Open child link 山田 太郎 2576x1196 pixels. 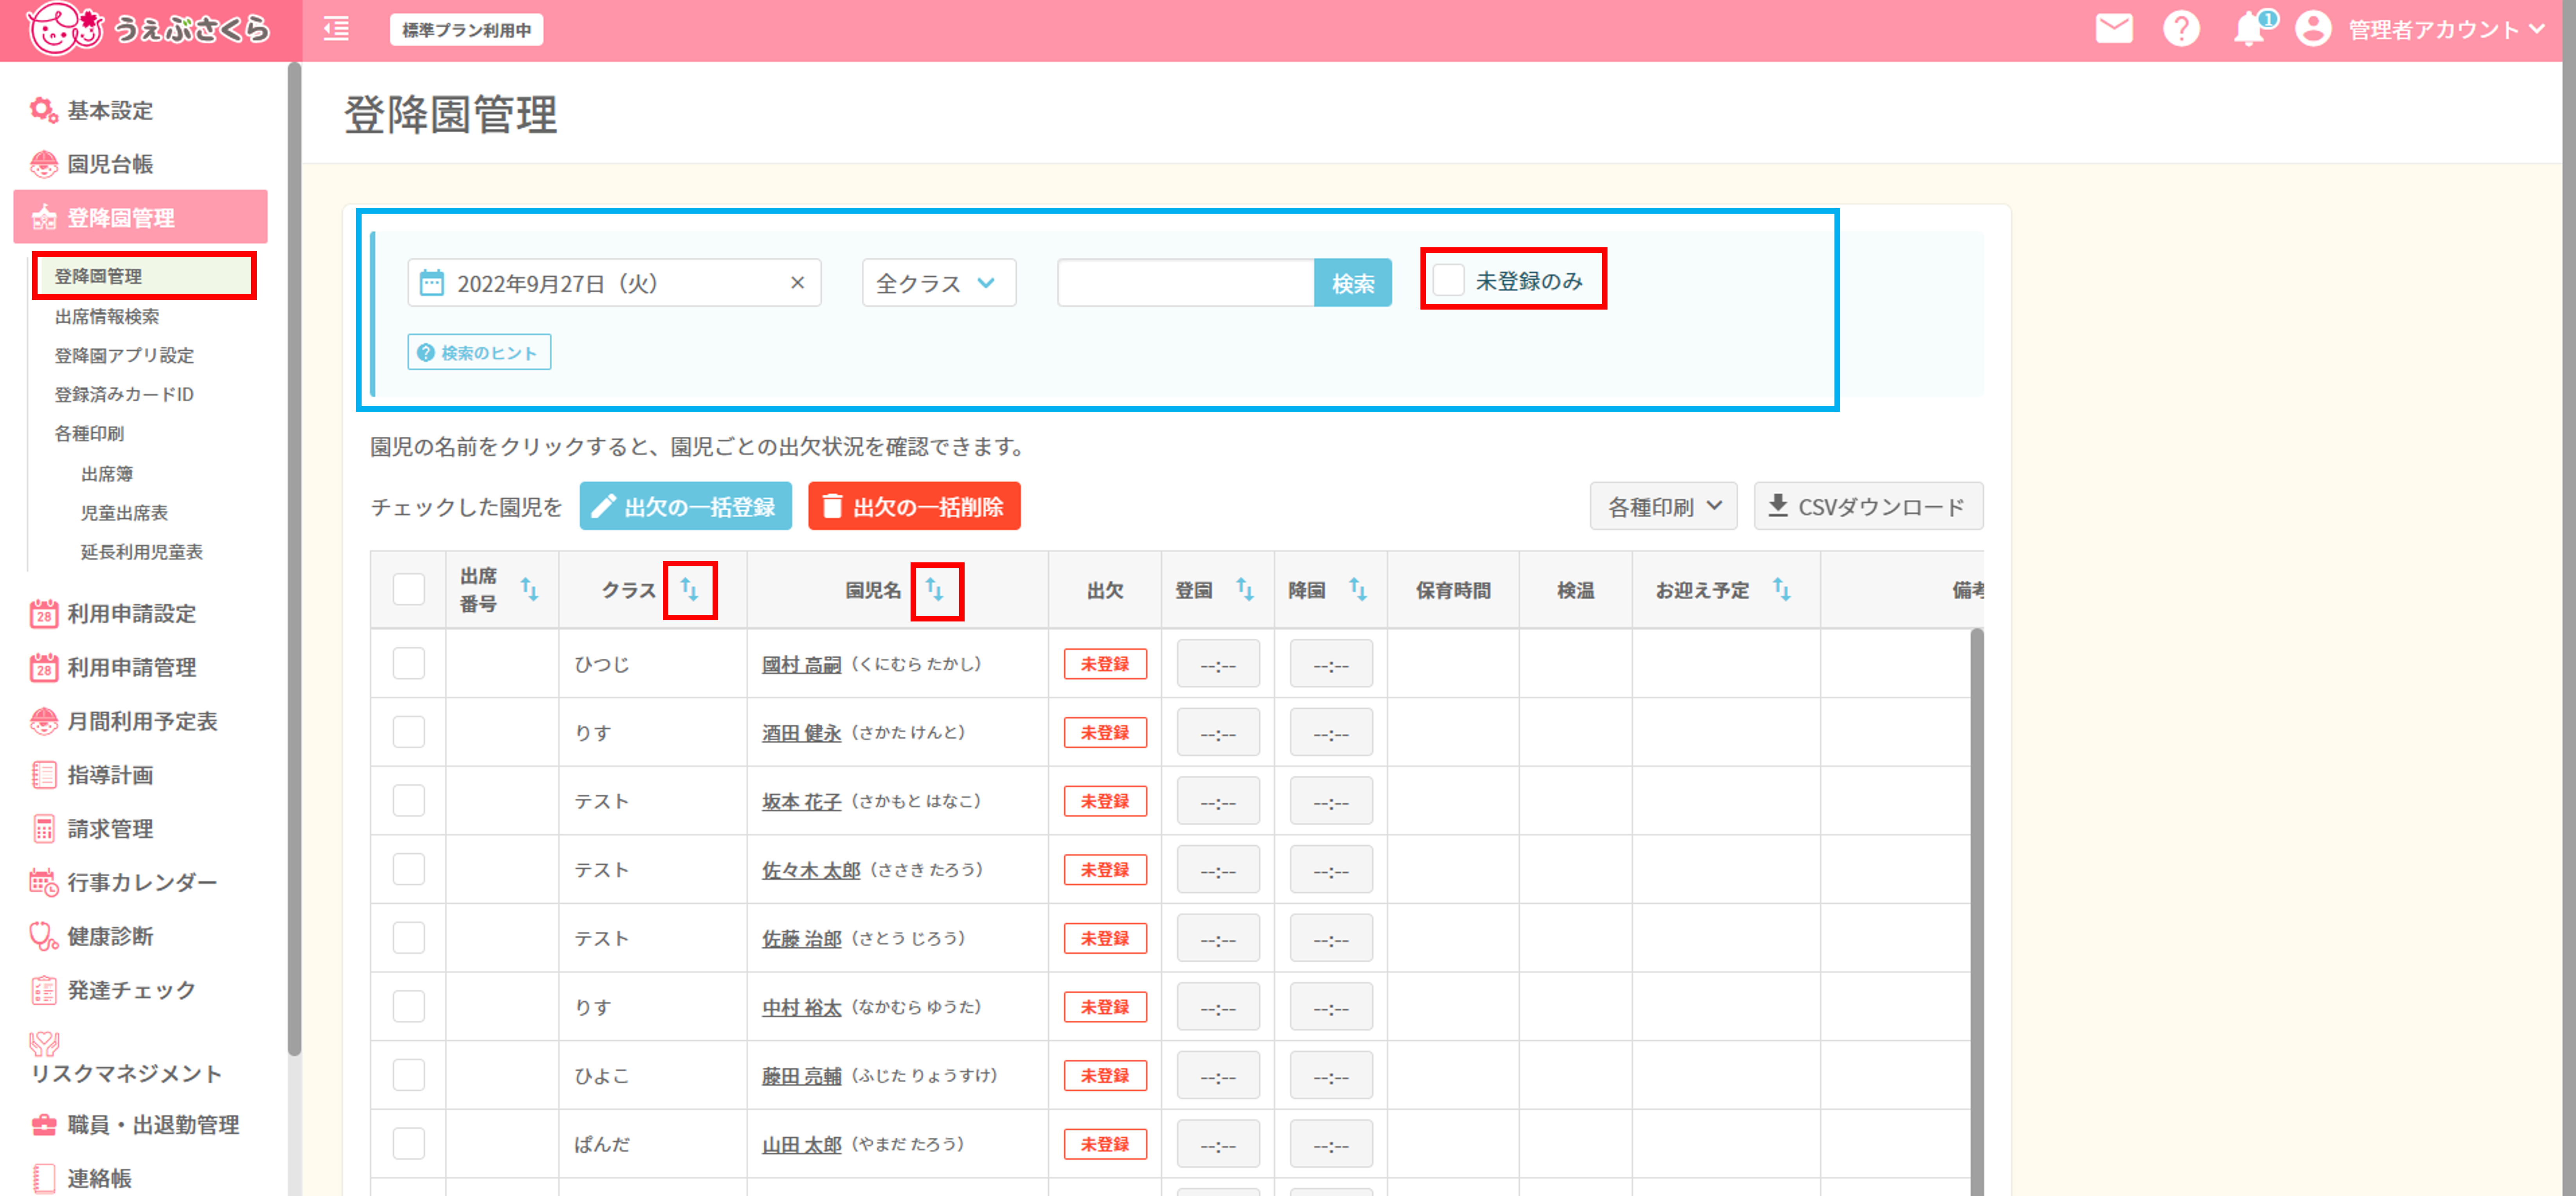801,1145
